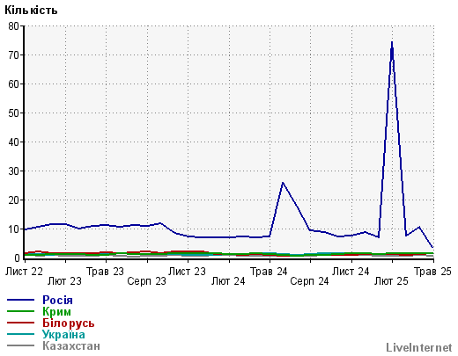Click the Серп 23 x-axis label
The height and width of the screenshot is (356, 458).
coord(146,281)
